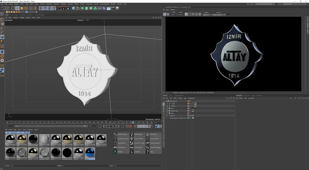309x170 pixels.
Task: Select the Rotate tool in top toolbar
Action: click(x=26, y=8)
